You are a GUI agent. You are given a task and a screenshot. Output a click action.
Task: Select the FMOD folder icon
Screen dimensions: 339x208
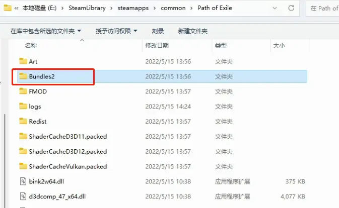[x=23, y=91]
